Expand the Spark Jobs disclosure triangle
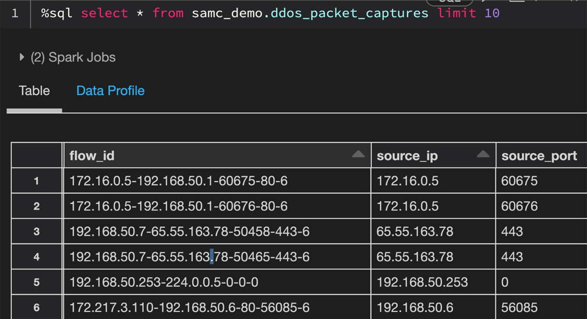The image size is (587, 319). point(22,57)
